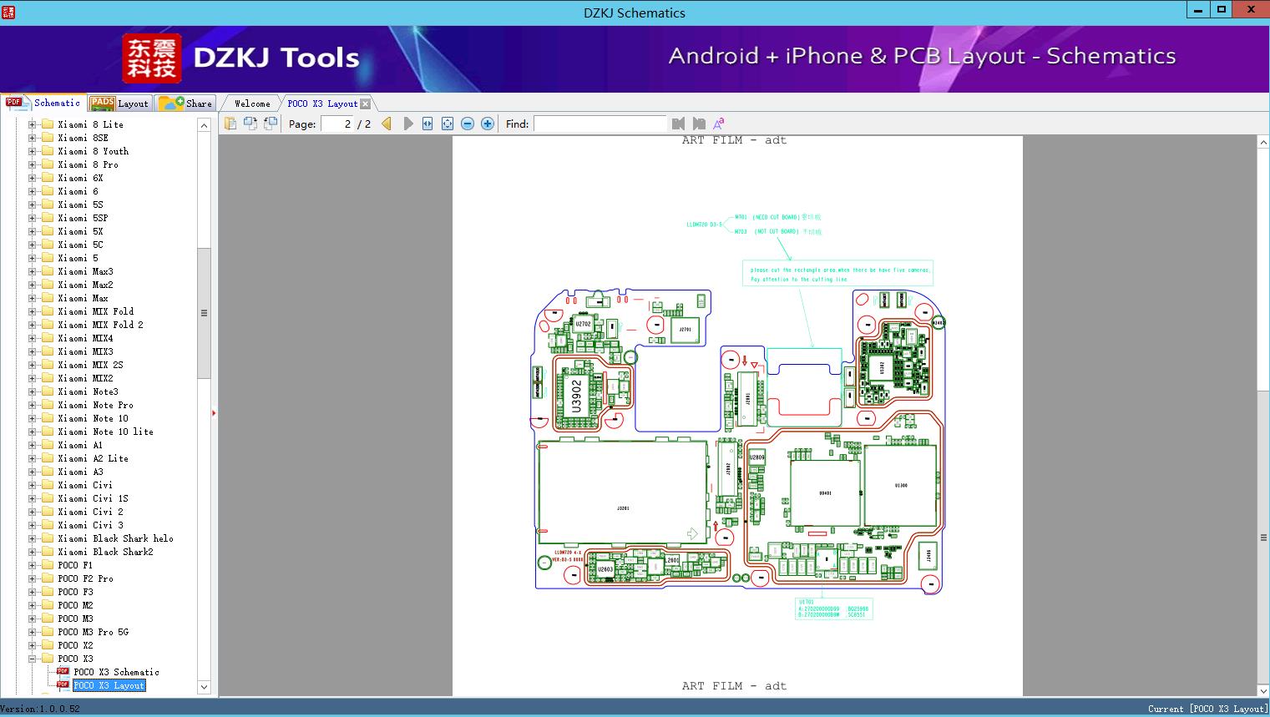Click the Xiaomi Black Shark2 folder icon

coord(48,552)
